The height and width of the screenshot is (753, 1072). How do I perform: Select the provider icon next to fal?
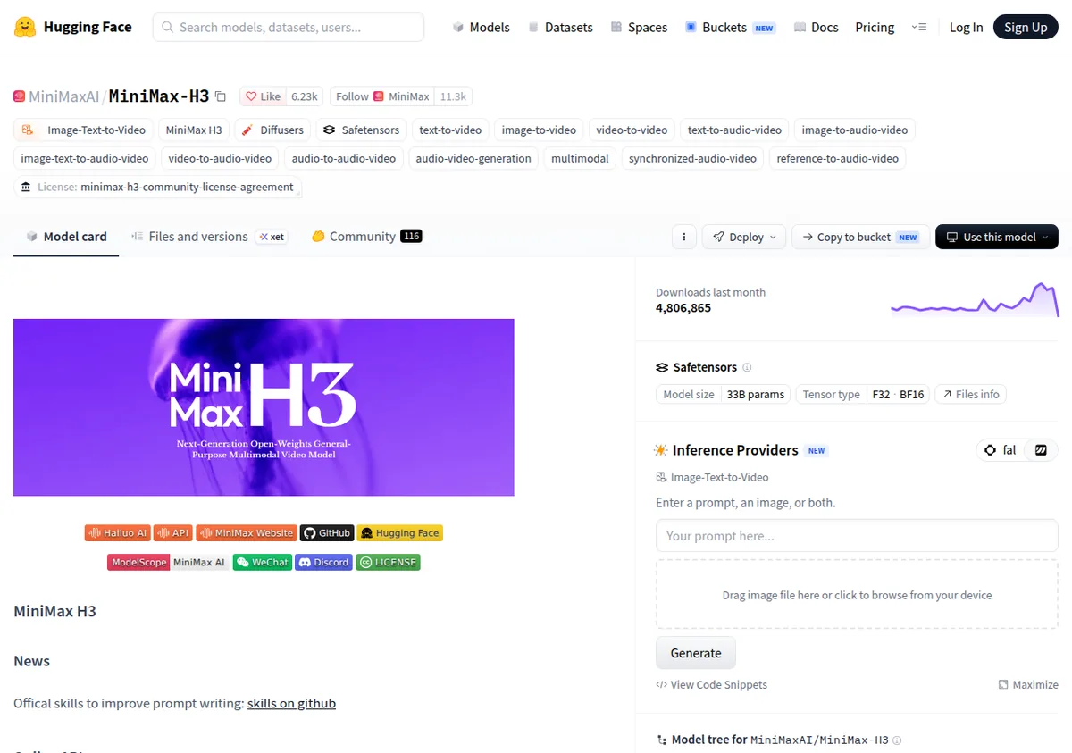1041,450
